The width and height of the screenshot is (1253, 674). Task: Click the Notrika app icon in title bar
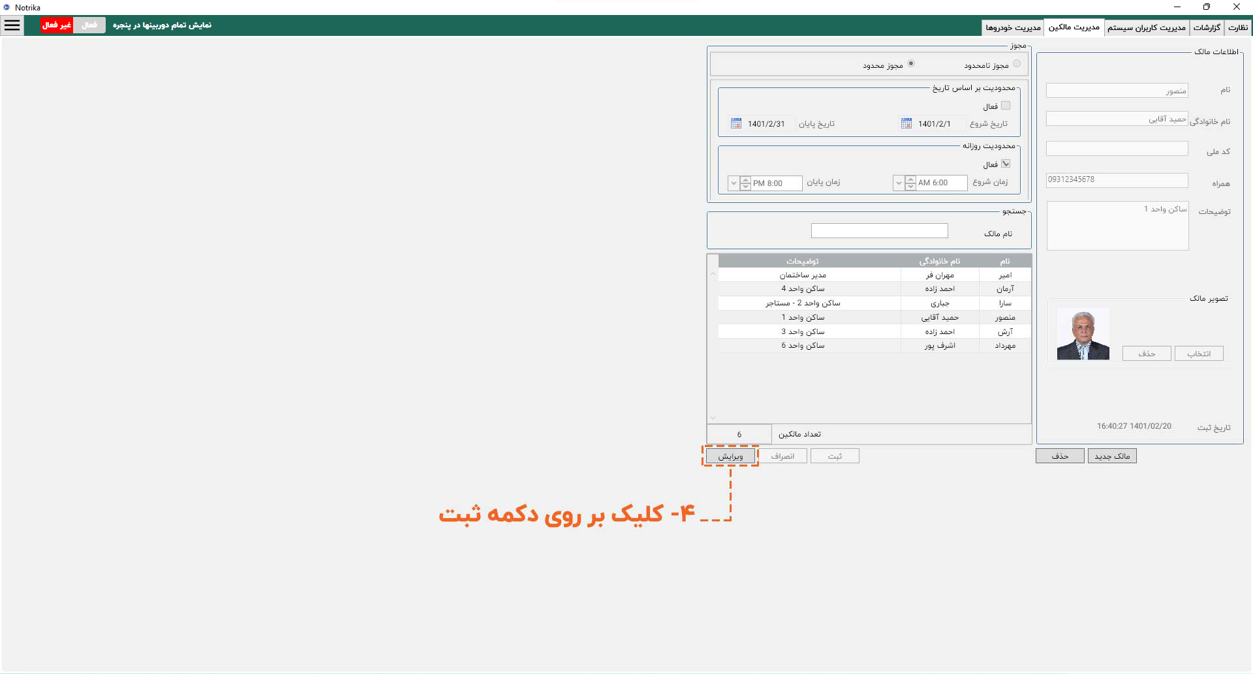click(7, 7)
